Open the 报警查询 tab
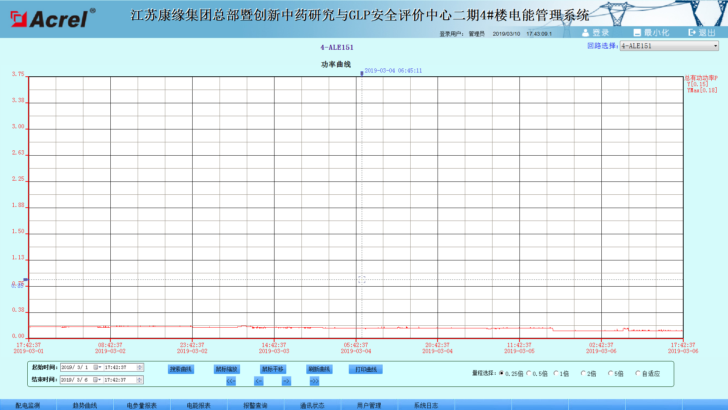 (x=255, y=405)
